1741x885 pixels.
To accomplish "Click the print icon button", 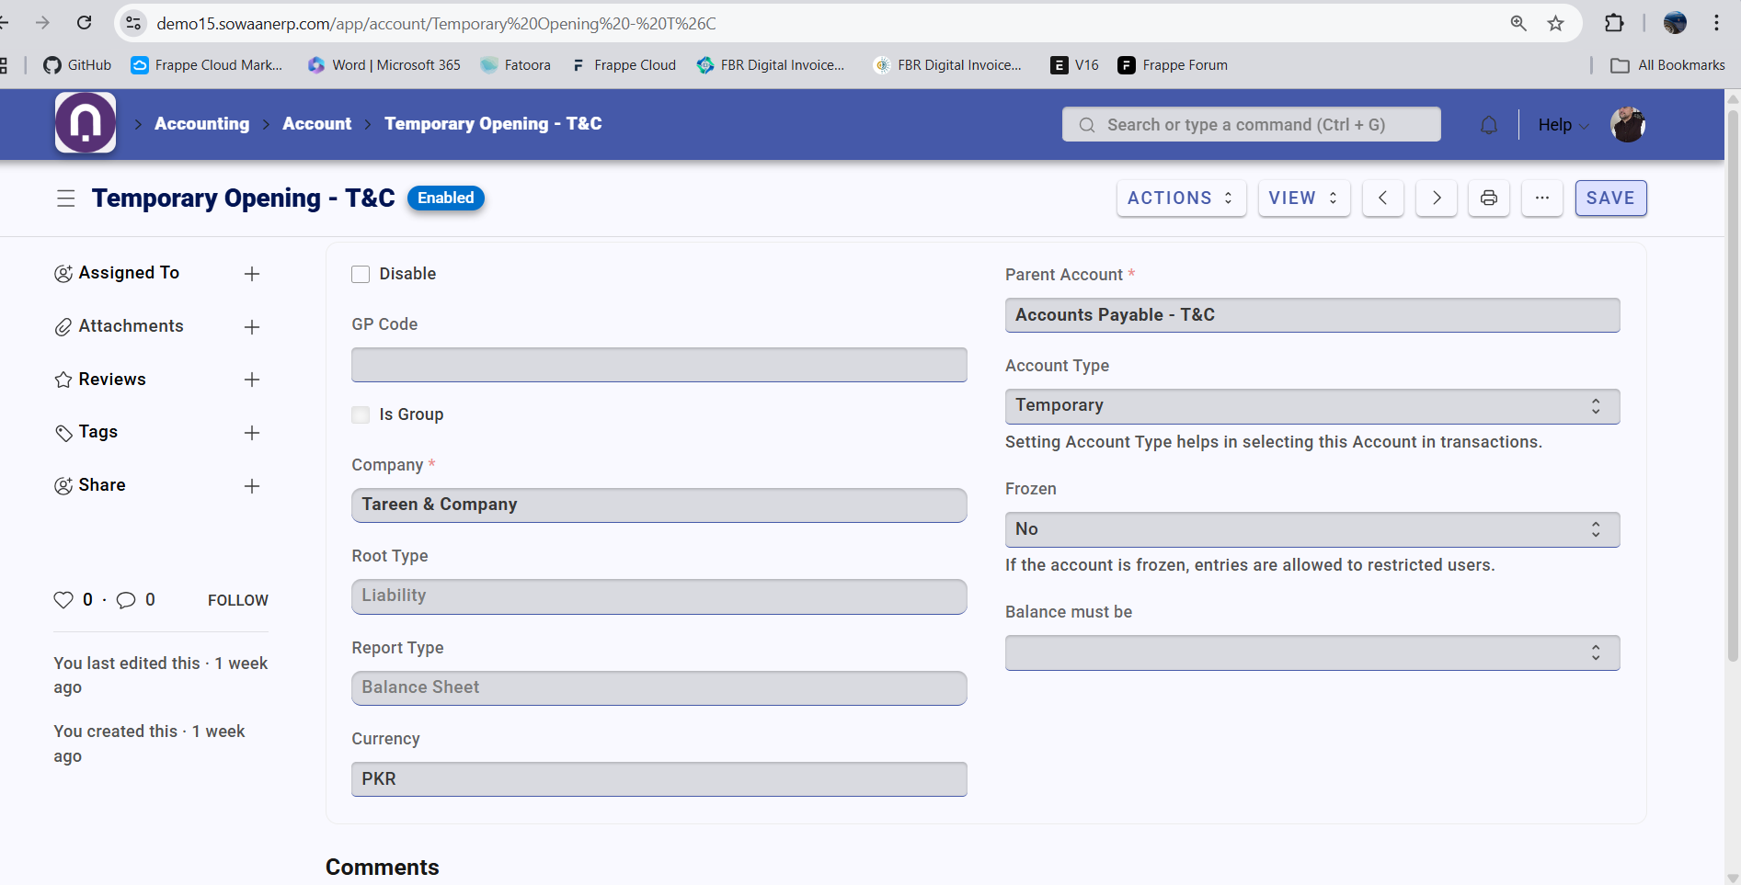I will pos(1488,199).
